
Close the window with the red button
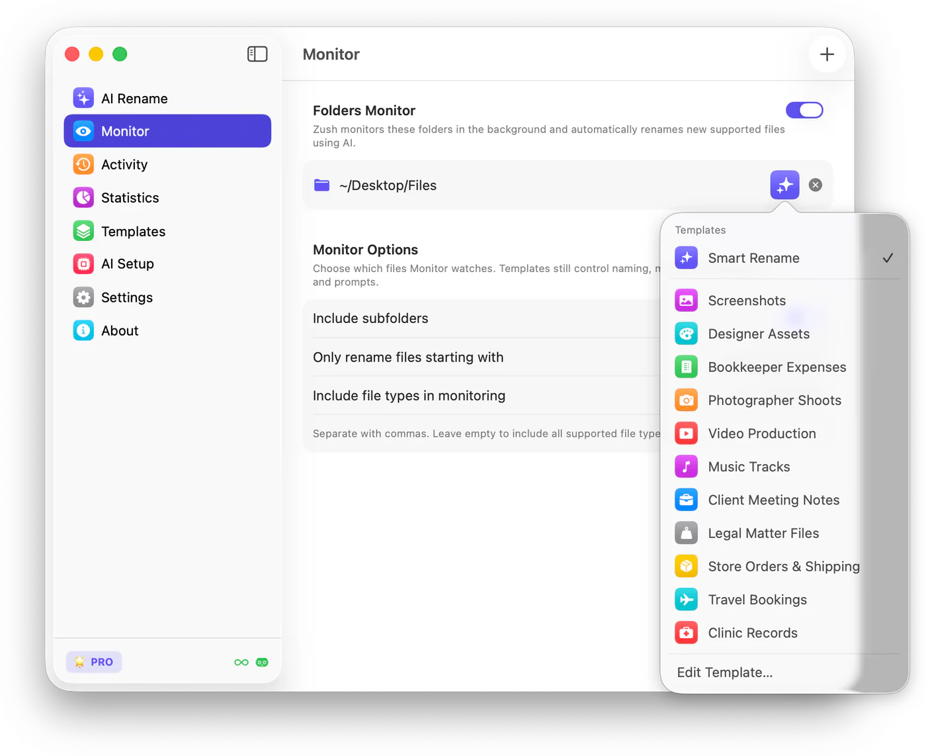72,54
